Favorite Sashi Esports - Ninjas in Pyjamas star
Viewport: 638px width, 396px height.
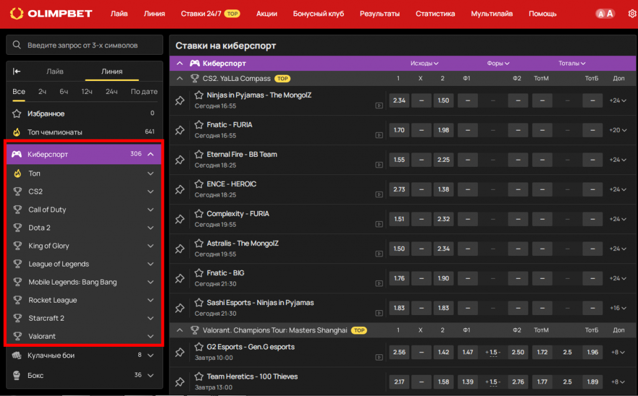pos(199,303)
